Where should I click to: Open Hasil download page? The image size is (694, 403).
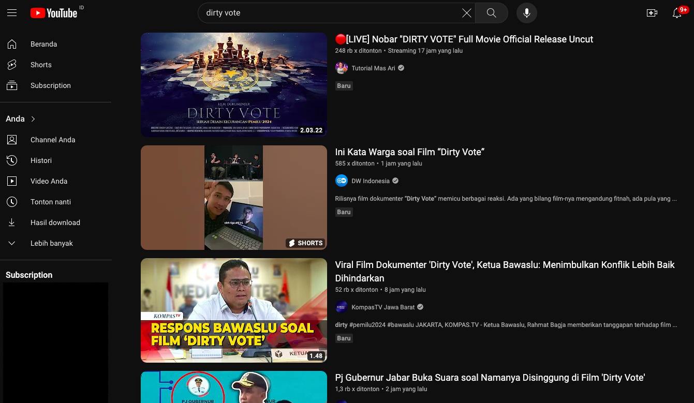click(55, 222)
